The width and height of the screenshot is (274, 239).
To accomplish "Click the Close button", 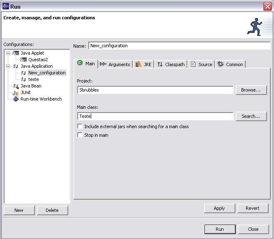I will point(253,229).
